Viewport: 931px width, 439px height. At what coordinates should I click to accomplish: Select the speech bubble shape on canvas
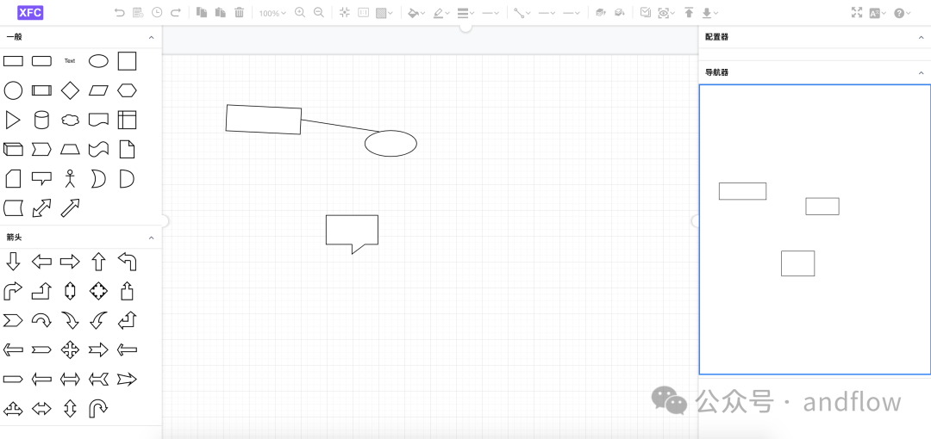point(352,231)
